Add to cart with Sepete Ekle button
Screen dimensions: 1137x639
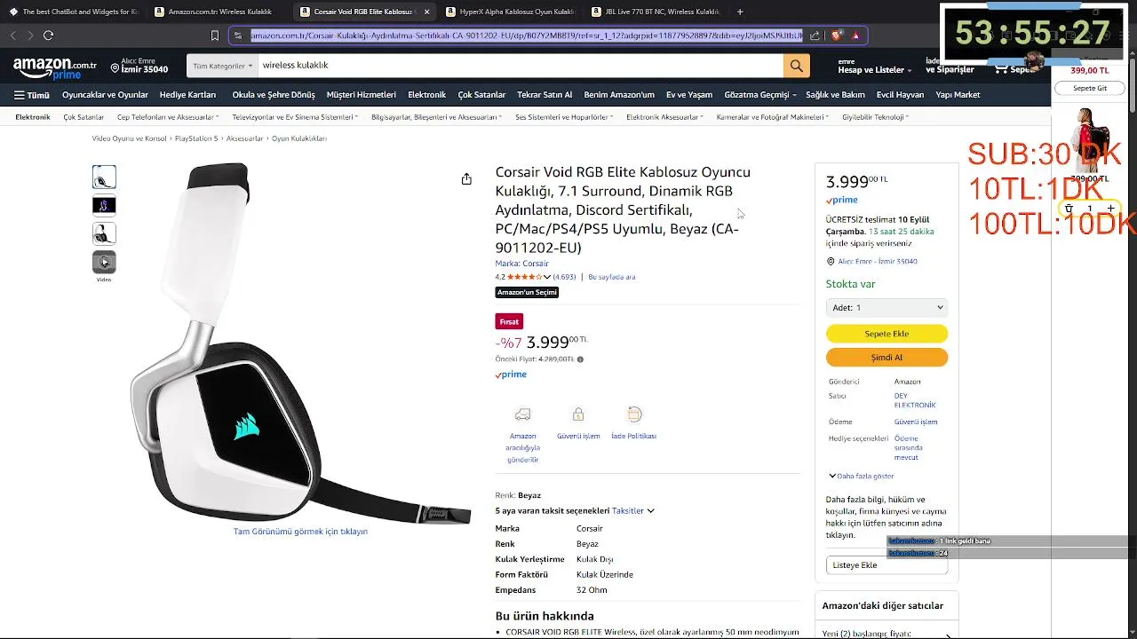pyautogui.click(x=887, y=334)
